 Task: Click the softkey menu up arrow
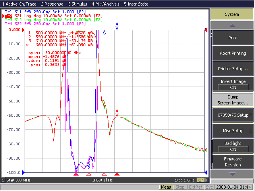click(232, 25)
